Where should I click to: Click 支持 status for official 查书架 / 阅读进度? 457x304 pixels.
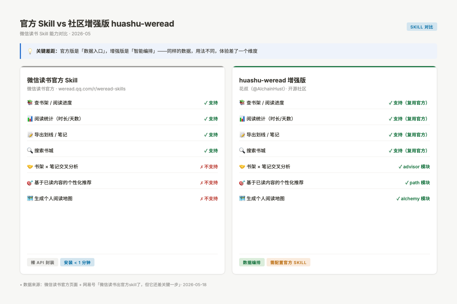pos(211,103)
